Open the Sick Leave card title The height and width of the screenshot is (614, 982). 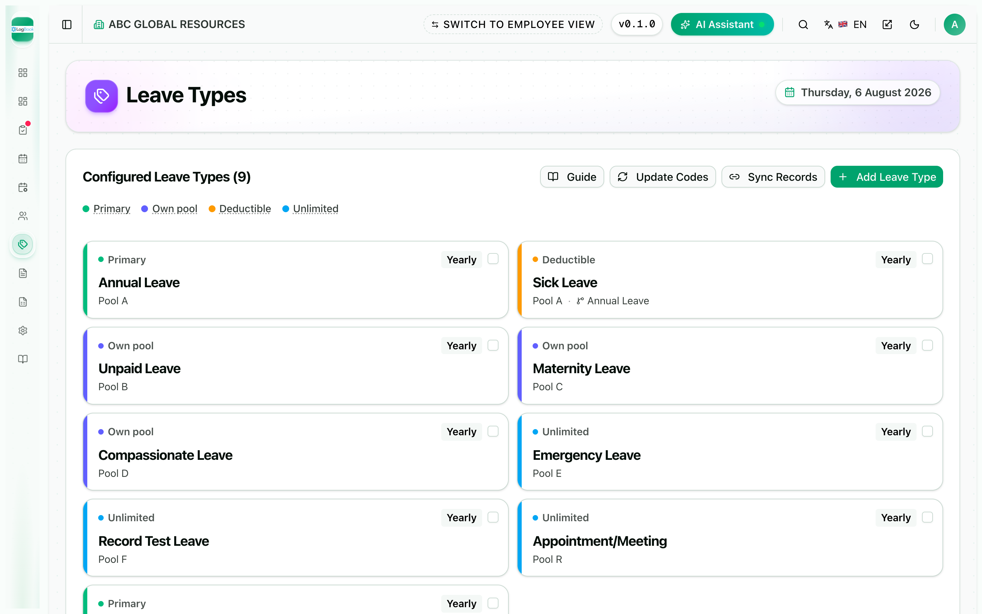coord(565,283)
